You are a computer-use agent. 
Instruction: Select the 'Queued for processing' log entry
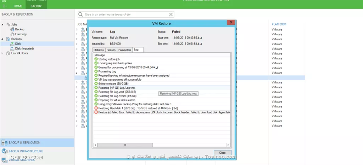point(128,67)
